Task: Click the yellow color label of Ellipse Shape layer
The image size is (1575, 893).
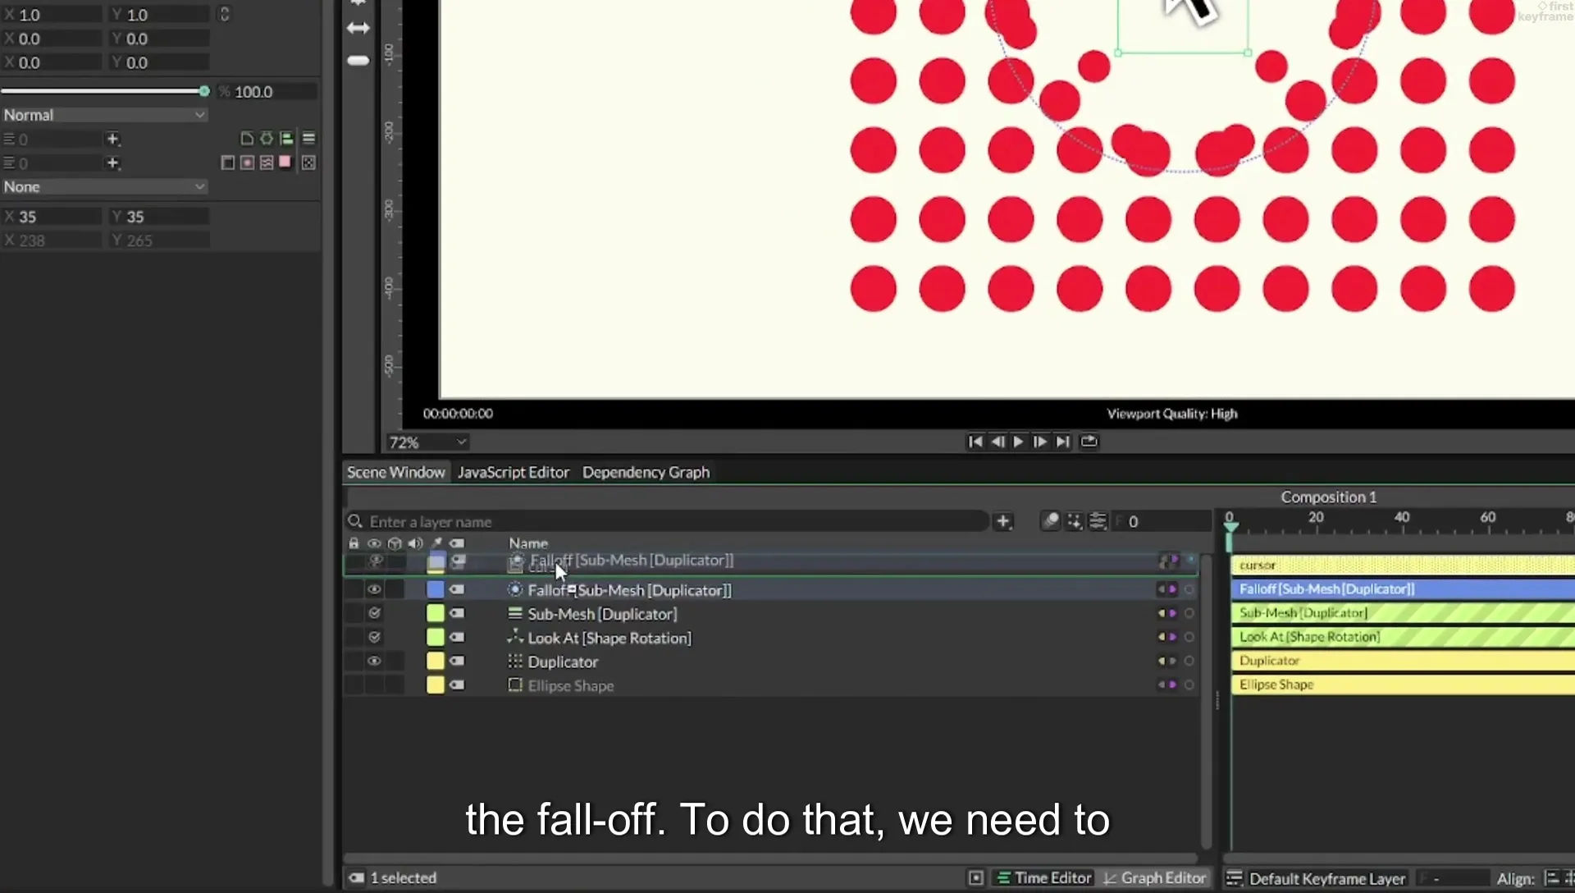Action: click(436, 685)
